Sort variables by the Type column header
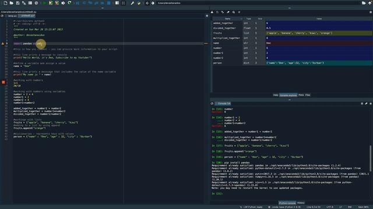The width and height of the screenshot is (373, 209). pos(249,19)
